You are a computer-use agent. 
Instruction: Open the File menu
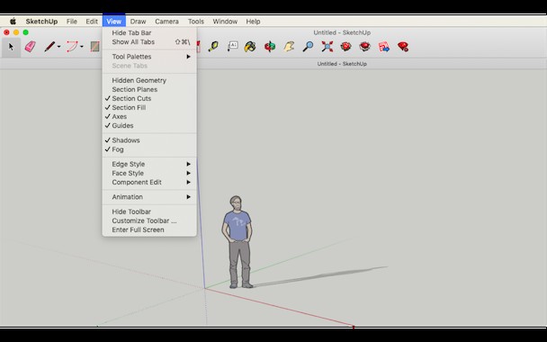click(x=71, y=22)
